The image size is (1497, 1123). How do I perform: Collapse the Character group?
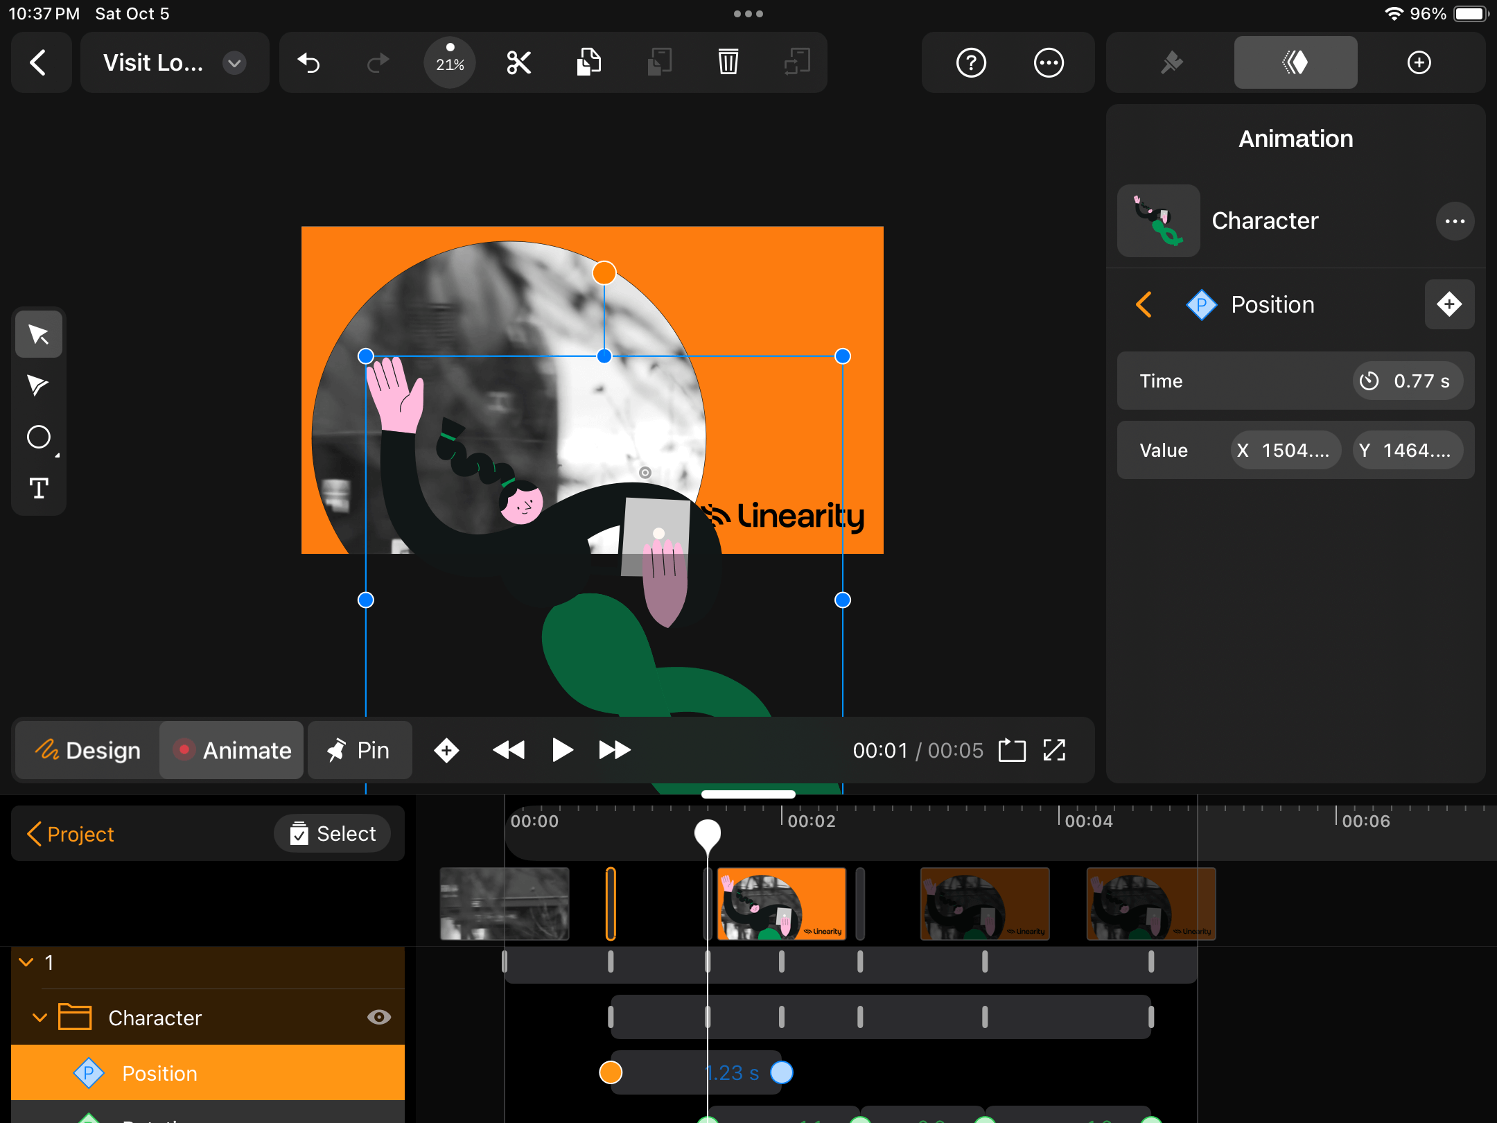point(40,1018)
